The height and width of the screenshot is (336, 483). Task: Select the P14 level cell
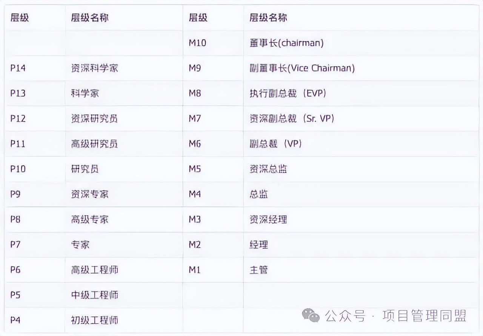[x=18, y=68]
